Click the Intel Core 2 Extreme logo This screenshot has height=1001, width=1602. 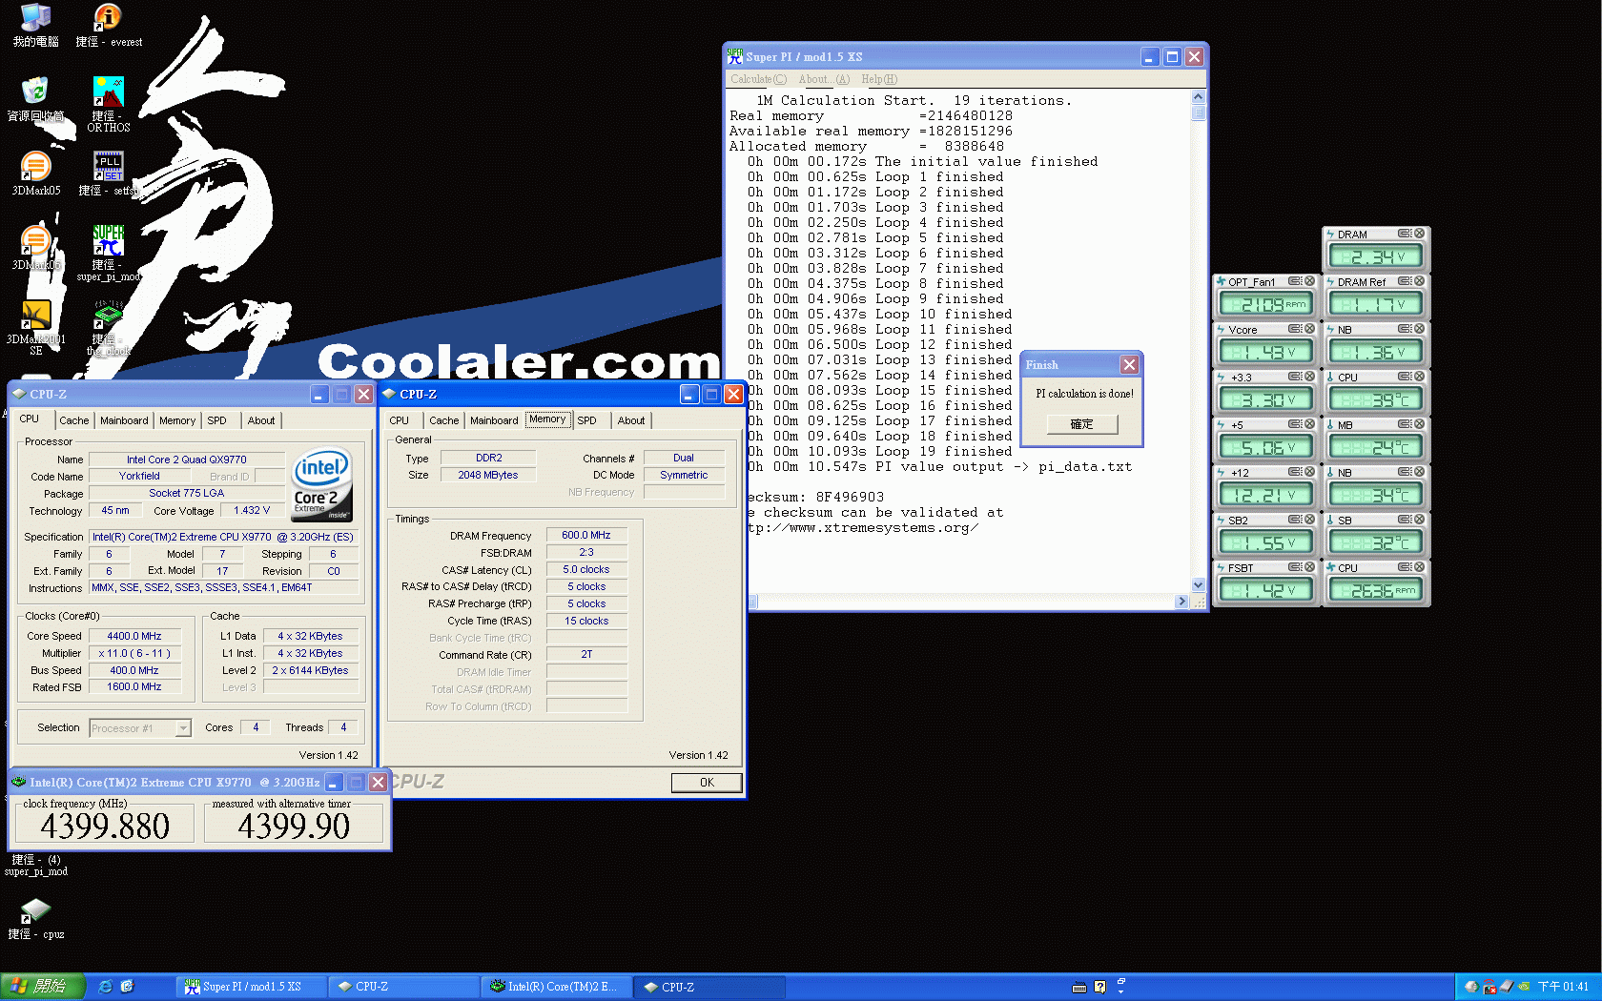point(321,484)
